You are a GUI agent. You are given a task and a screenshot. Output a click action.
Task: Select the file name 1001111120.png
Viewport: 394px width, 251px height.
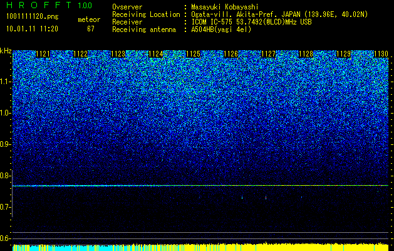(x=33, y=17)
